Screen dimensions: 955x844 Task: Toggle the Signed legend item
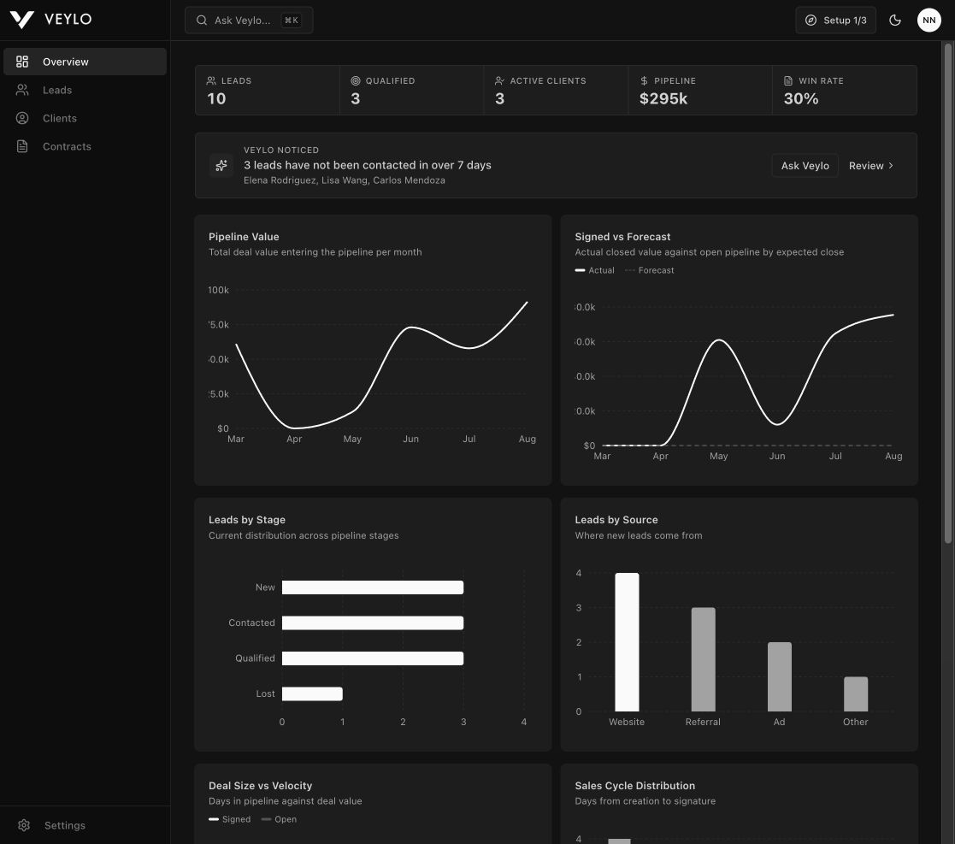(x=230, y=819)
